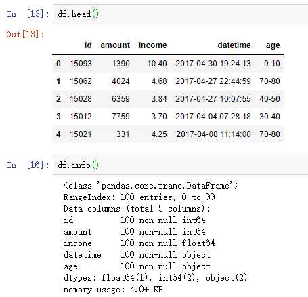Click the 'In [16]:' prompt label
Viewport: 308px width, 297px height.
coord(28,165)
